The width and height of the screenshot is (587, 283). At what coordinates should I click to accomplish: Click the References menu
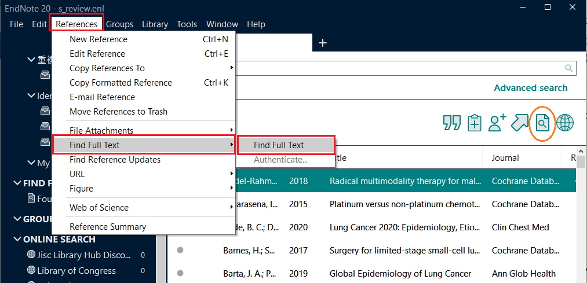point(76,24)
